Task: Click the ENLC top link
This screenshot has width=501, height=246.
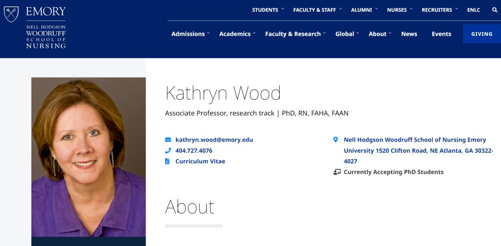Action: pyautogui.click(x=474, y=10)
